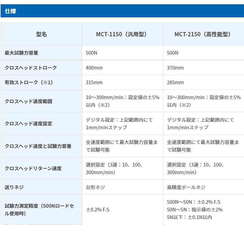Click the 50N～5N：指示値の±2% line
244x244 pixels.
coord(195,210)
